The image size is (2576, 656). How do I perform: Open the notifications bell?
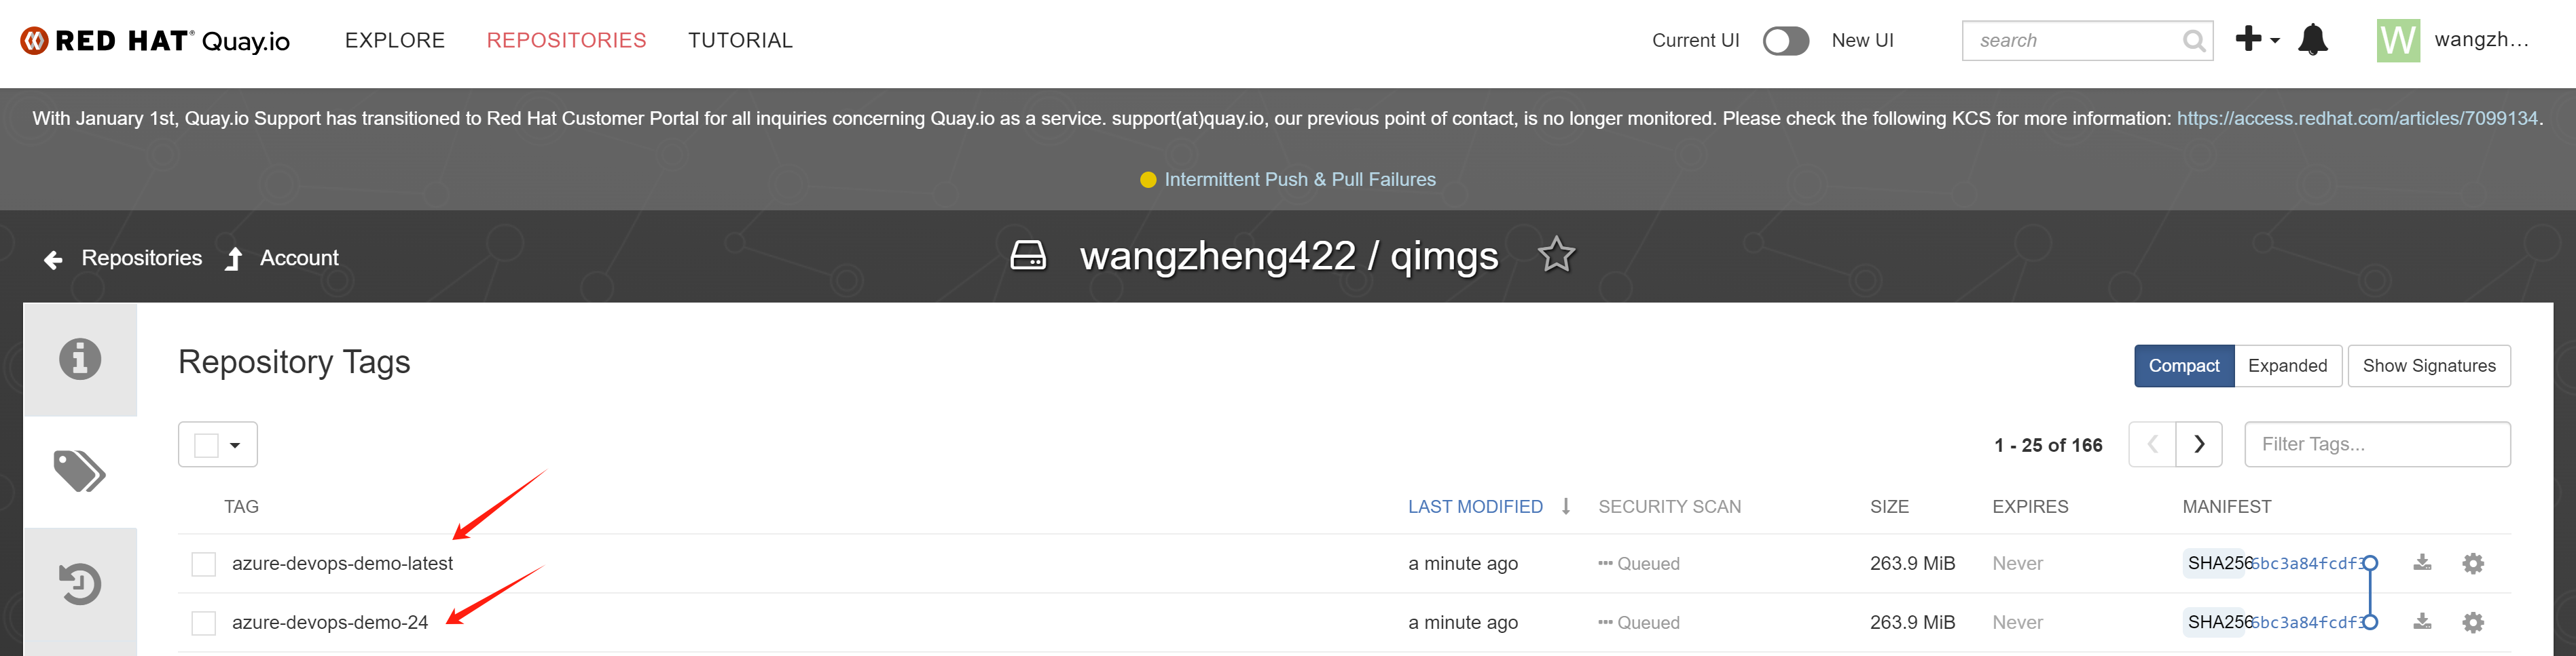coord(2312,40)
